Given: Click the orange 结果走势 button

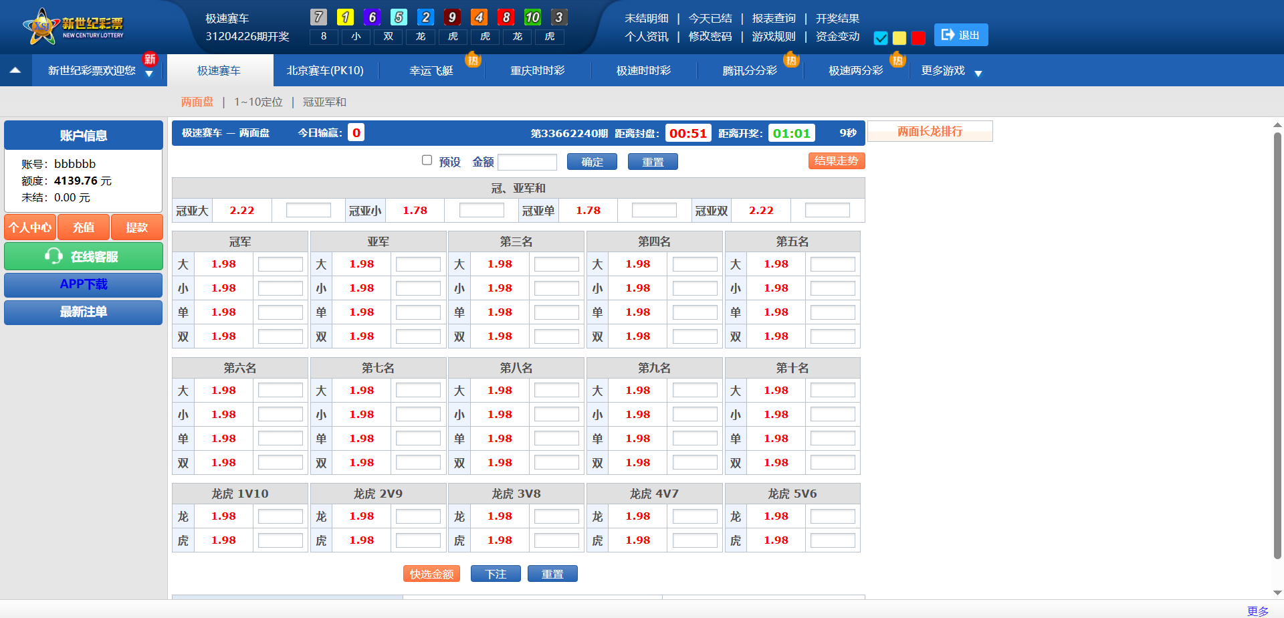Looking at the screenshot, I should pyautogui.click(x=836, y=161).
